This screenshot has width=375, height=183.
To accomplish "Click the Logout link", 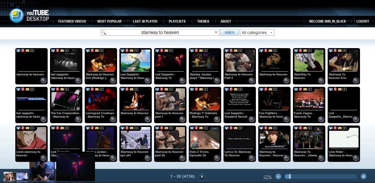I will point(363,21).
